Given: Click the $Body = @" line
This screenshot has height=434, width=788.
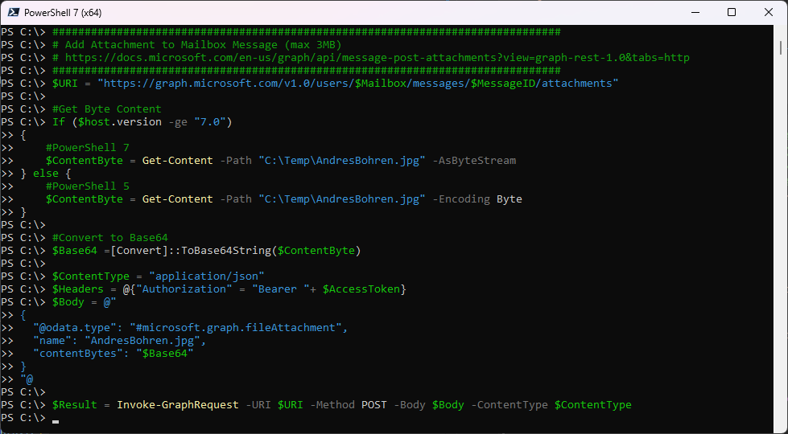Looking at the screenshot, I should (x=85, y=302).
